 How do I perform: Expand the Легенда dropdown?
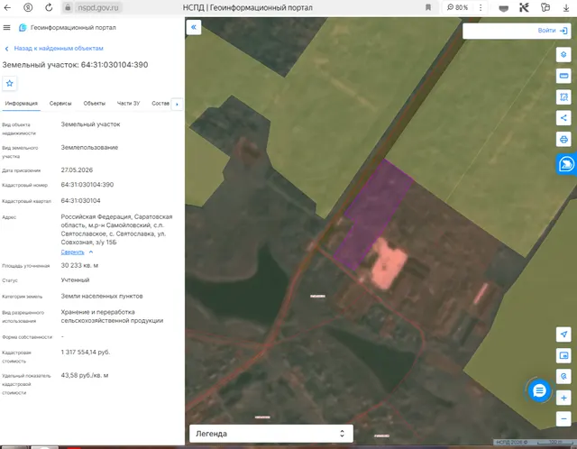click(x=270, y=434)
